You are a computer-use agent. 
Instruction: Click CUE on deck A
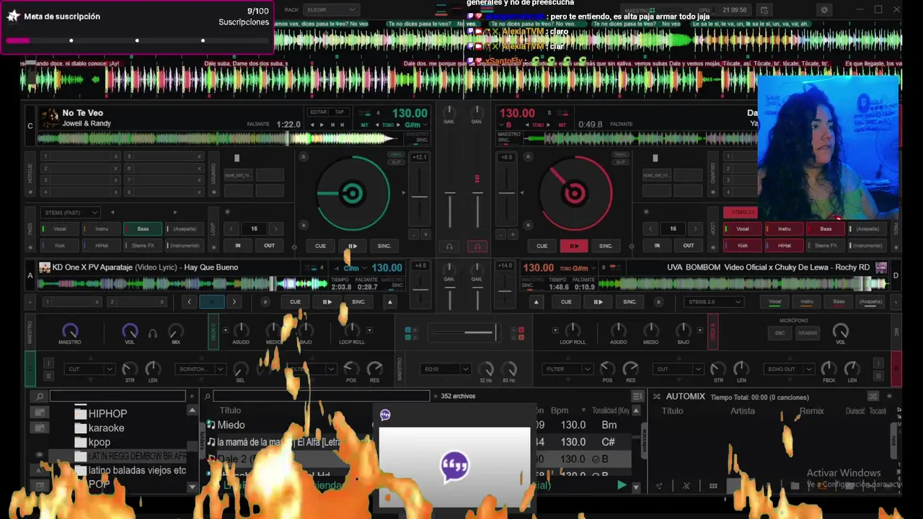tap(295, 301)
